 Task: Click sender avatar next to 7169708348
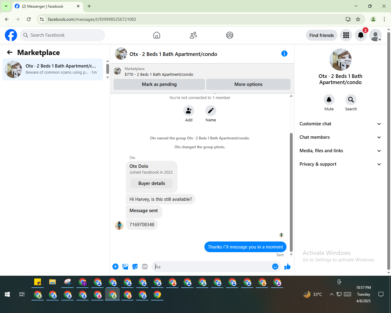pos(119,226)
